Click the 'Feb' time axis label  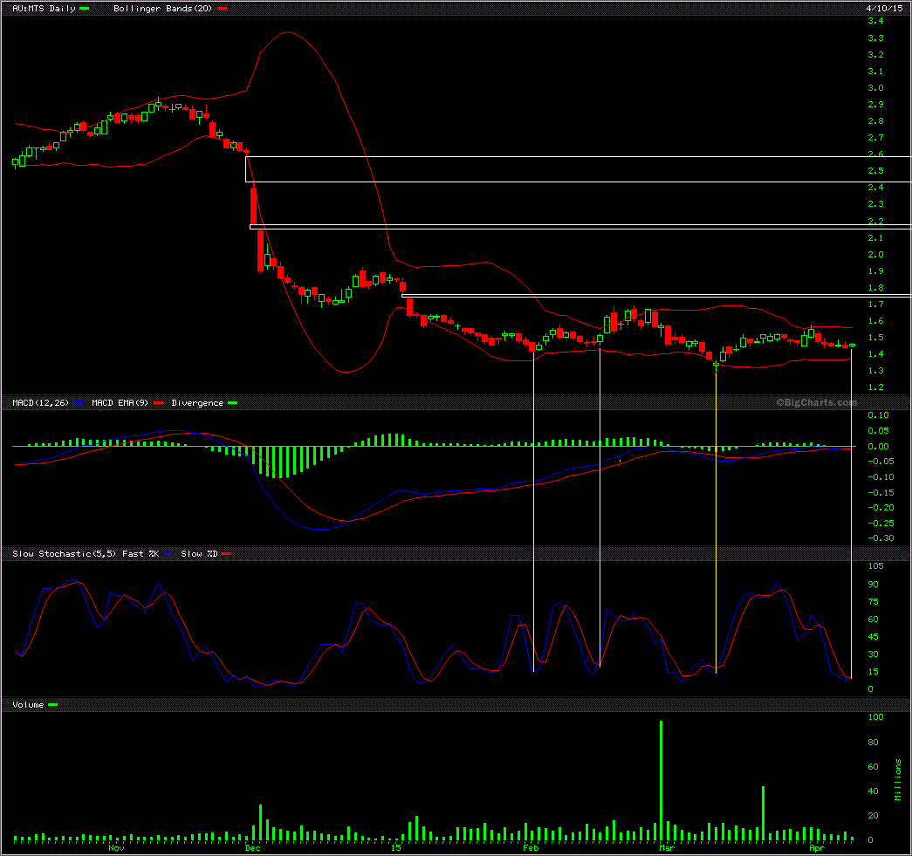click(x=531, y=848)
